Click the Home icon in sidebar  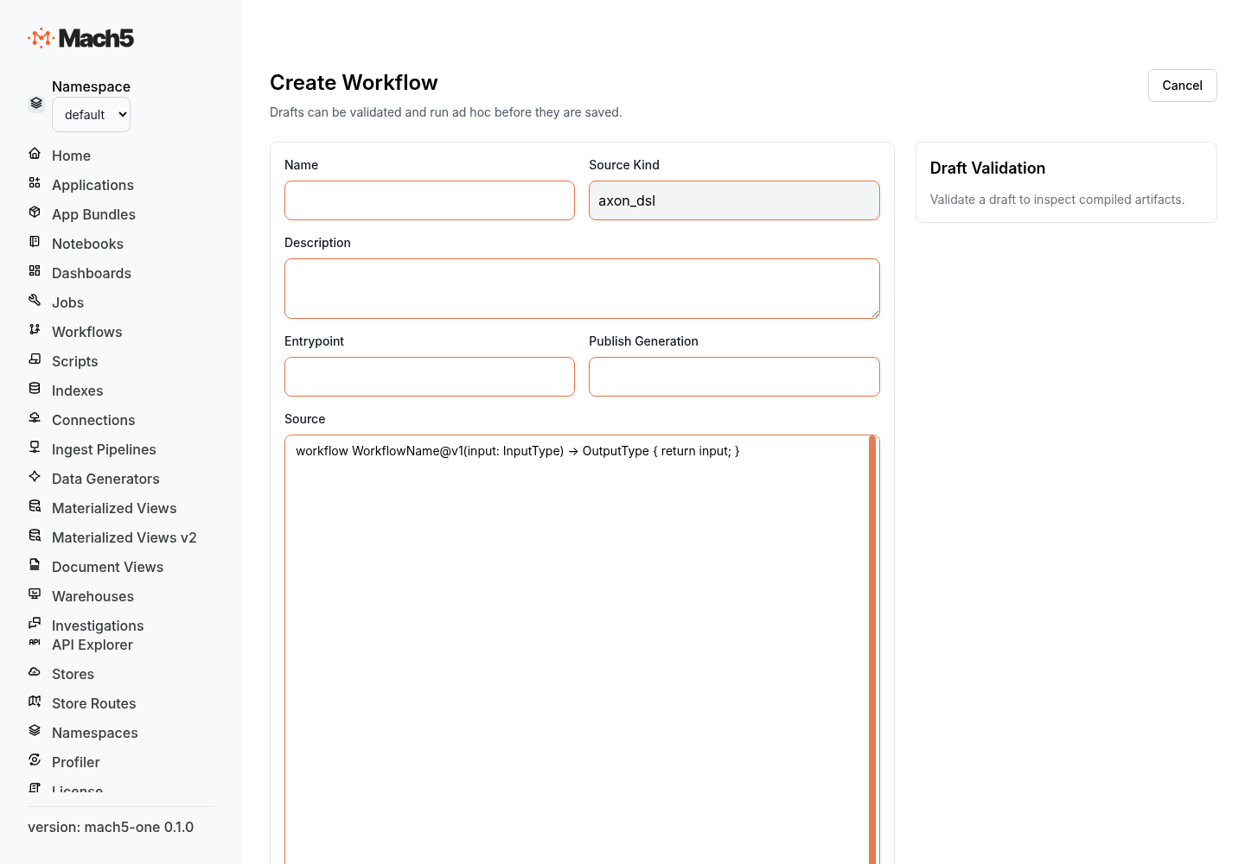coord(35,154)
